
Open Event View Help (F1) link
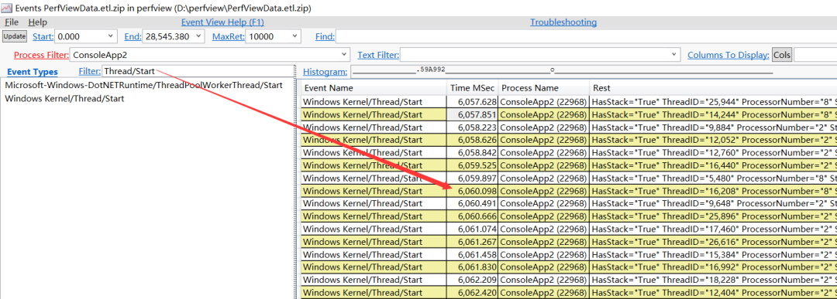pos(222,22)
